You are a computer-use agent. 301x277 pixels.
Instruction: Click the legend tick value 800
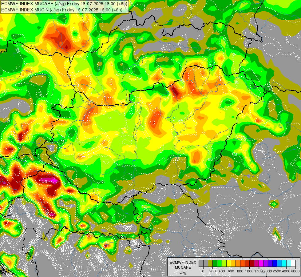point(240,271)
